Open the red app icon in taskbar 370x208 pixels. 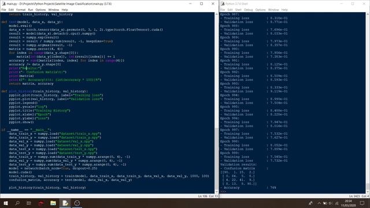pos(41,203)
